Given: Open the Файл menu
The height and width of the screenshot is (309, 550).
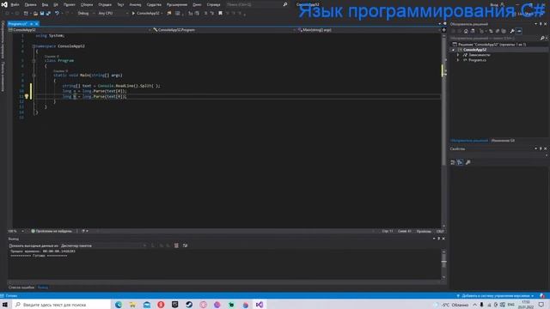Looking at the screenshot, I should [x=15, y=4].
